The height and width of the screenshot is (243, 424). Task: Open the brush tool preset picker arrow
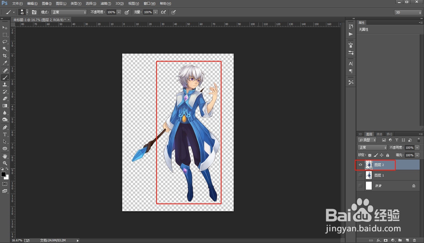[14, 12]
